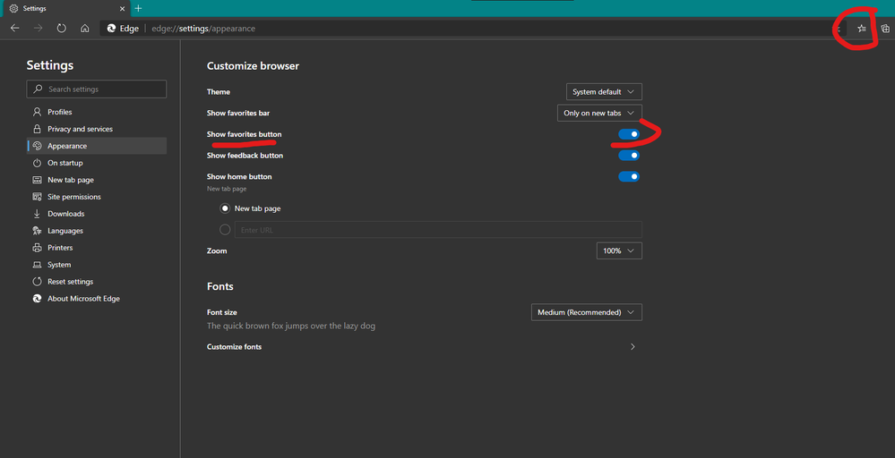Click the page icon beside New tab page
Viewport: 895px width, 458px height.
coord(37,180)
